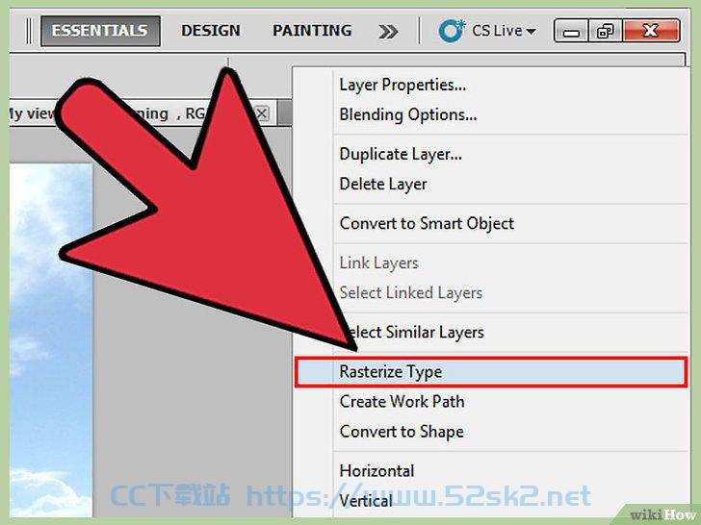
Task: Restore down the application window
Action: pyautogui.click(x=606, y=31)
